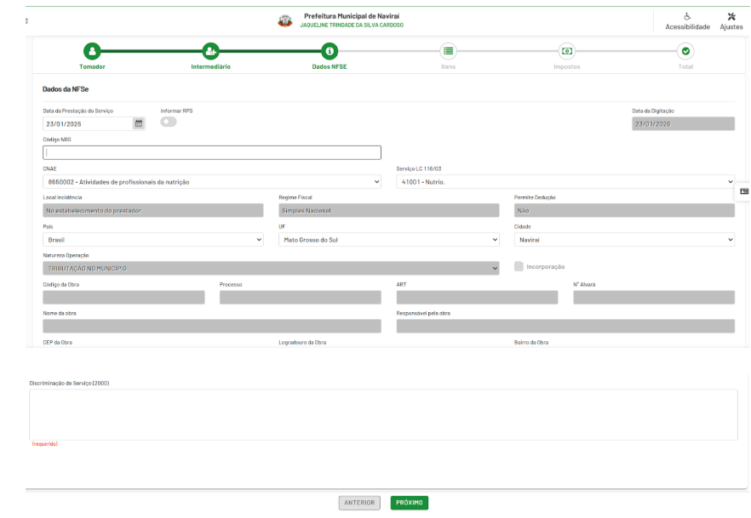Expand the CNAE dropdown
The height and width of the screenshot is (518, 751).
pyautogui.click(x=211, y=182)
